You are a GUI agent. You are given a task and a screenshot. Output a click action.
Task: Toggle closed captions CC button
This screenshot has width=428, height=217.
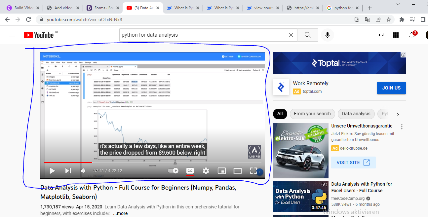[x=190, y=171]
